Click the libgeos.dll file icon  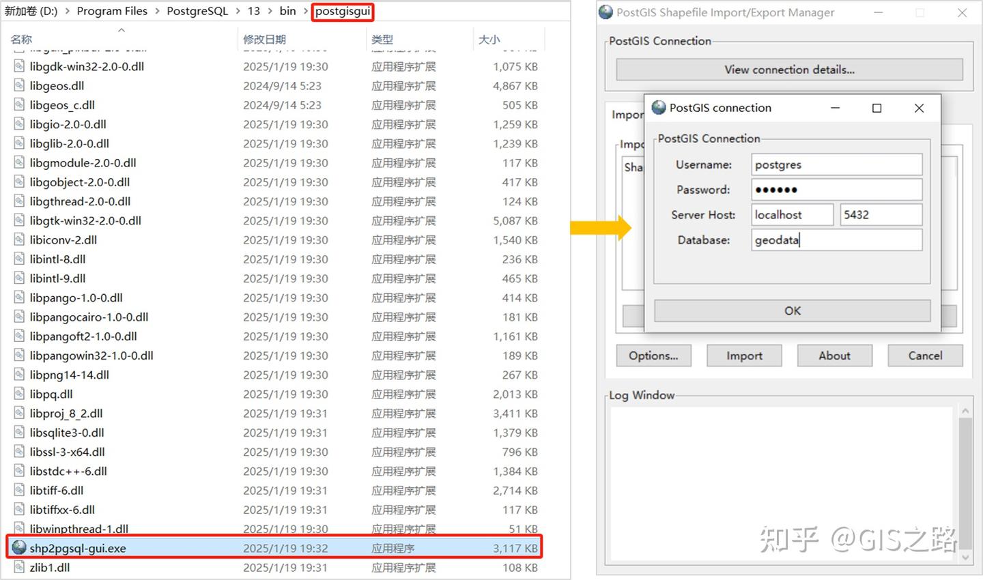[x=19, y=86]
